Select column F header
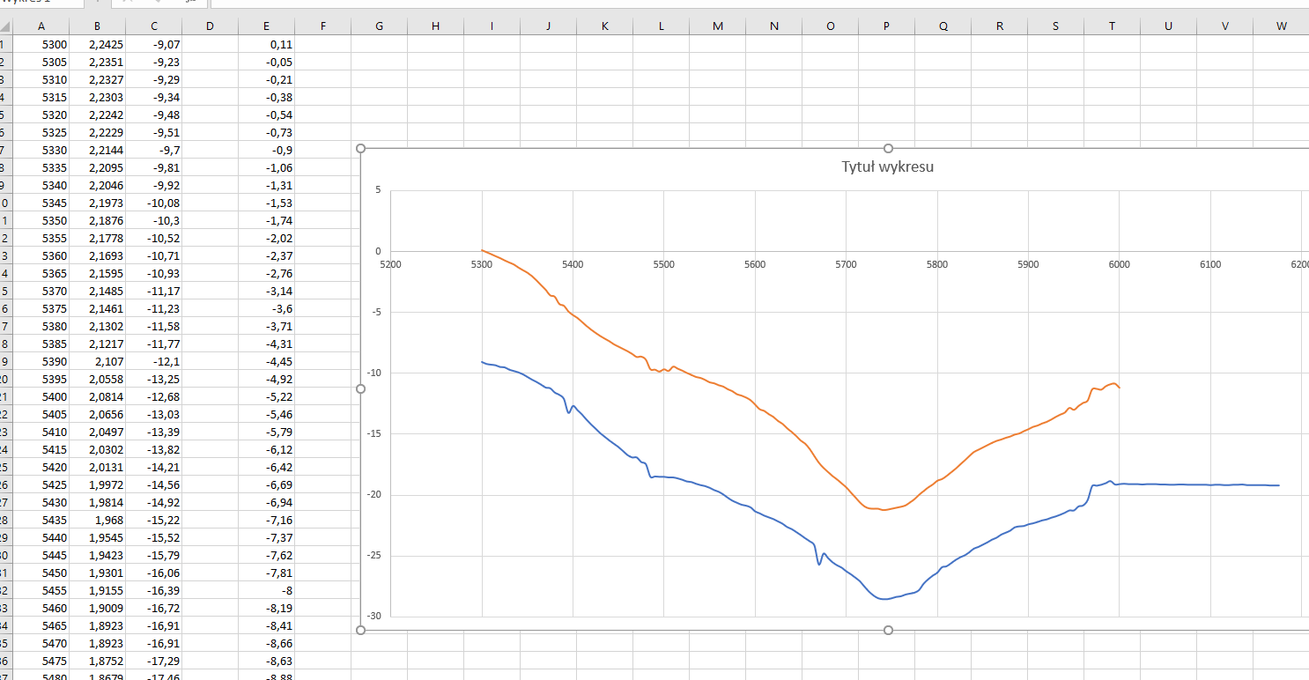Image resolution: width=1309 pixels, height=680 pixels. click(x=322, y=26)
